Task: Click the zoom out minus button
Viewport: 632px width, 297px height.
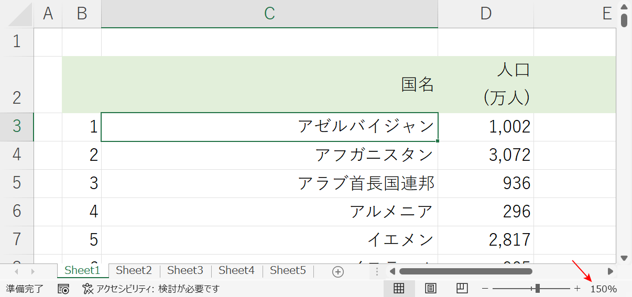Action: [485, 289]
